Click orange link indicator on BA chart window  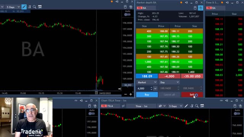click(112, 2)
